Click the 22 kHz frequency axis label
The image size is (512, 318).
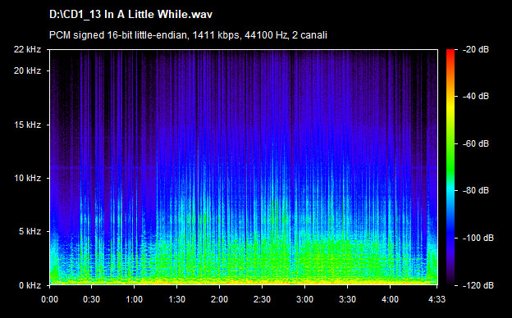pos(27,49)
